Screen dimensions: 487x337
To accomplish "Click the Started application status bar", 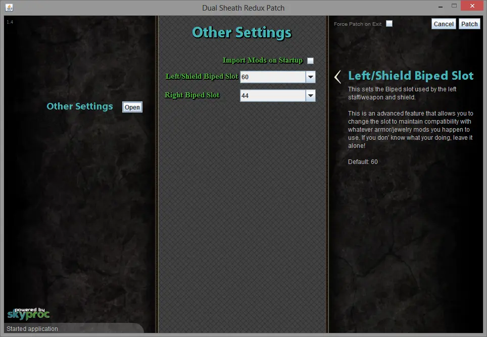I will 32,329.
